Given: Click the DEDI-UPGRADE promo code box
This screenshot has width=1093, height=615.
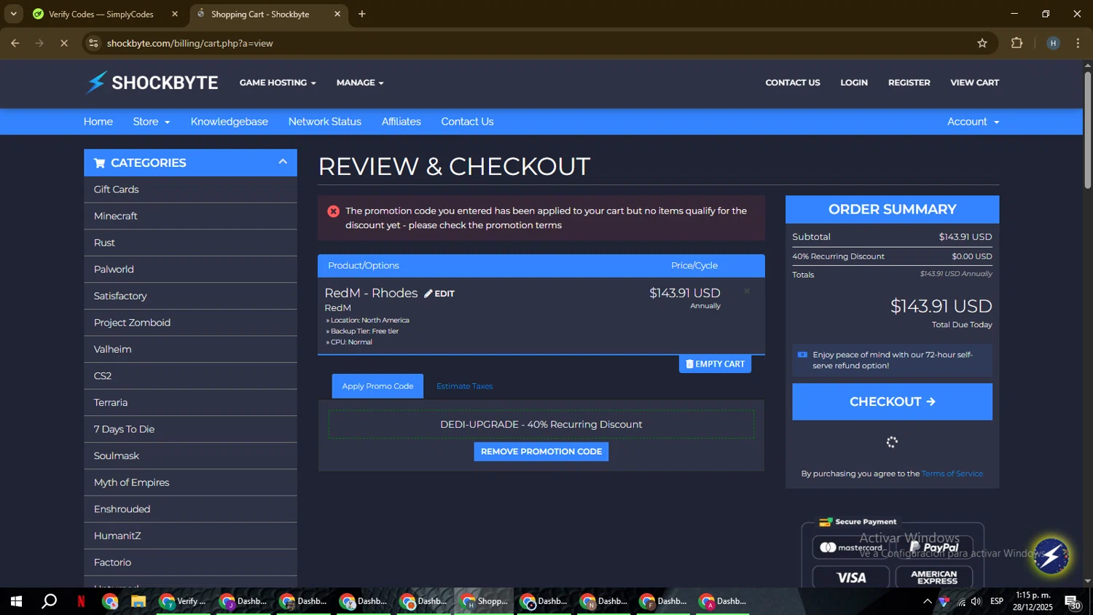Looking at the screenshot, I should pyautogui.click(x=541, y=425).
